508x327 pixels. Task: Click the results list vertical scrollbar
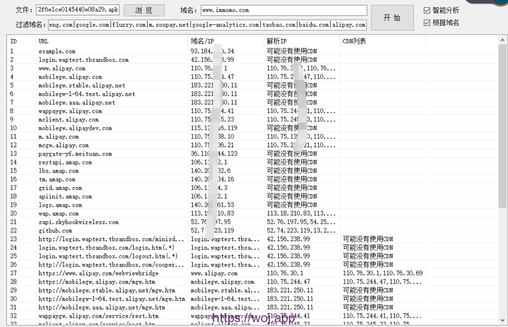coord(502,169)
